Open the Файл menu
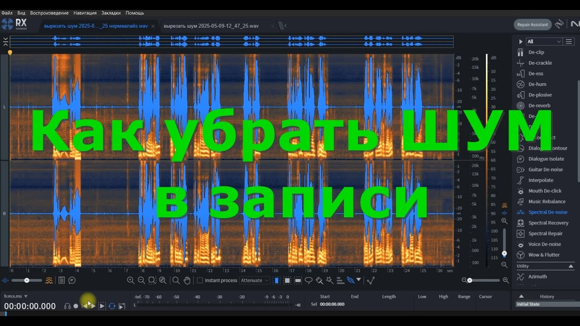The height and width of the screenshot is (326, 580). coord(7,13)
